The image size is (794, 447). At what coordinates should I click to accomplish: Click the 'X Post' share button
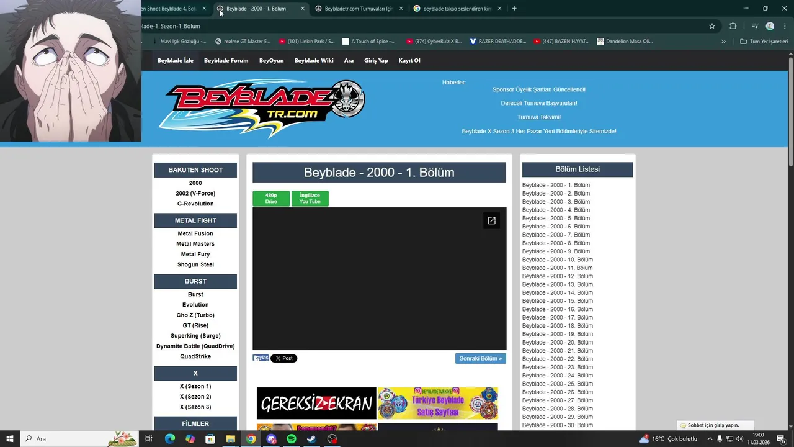point(284,358)
